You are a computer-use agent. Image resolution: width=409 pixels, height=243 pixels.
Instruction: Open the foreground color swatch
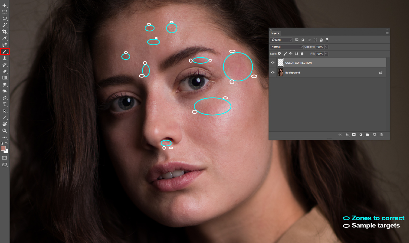coord(3,148)
